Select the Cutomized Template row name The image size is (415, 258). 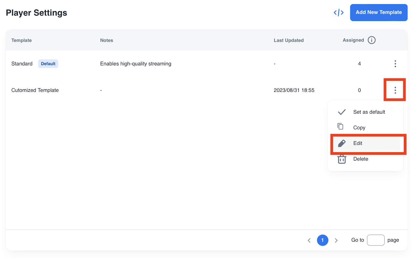[35, 90]
